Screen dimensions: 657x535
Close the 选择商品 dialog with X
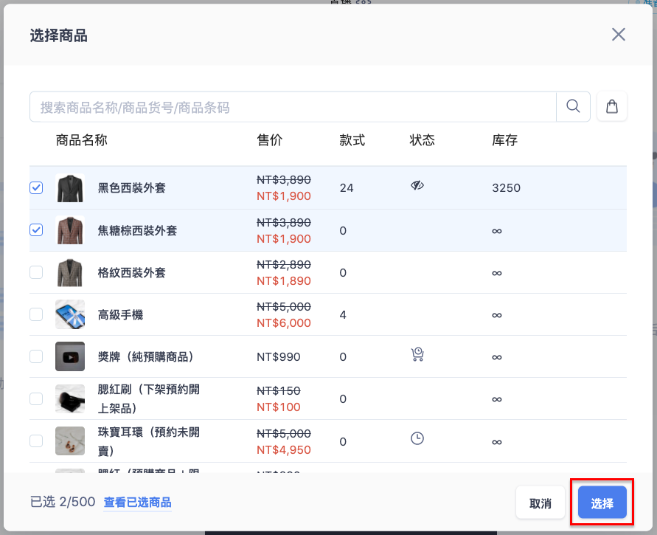click(618, 35)
